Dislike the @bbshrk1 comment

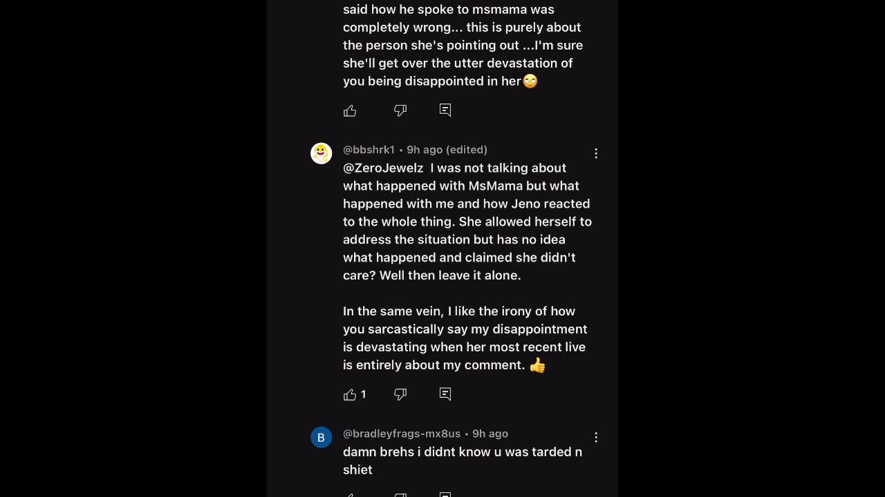[400, 394]
